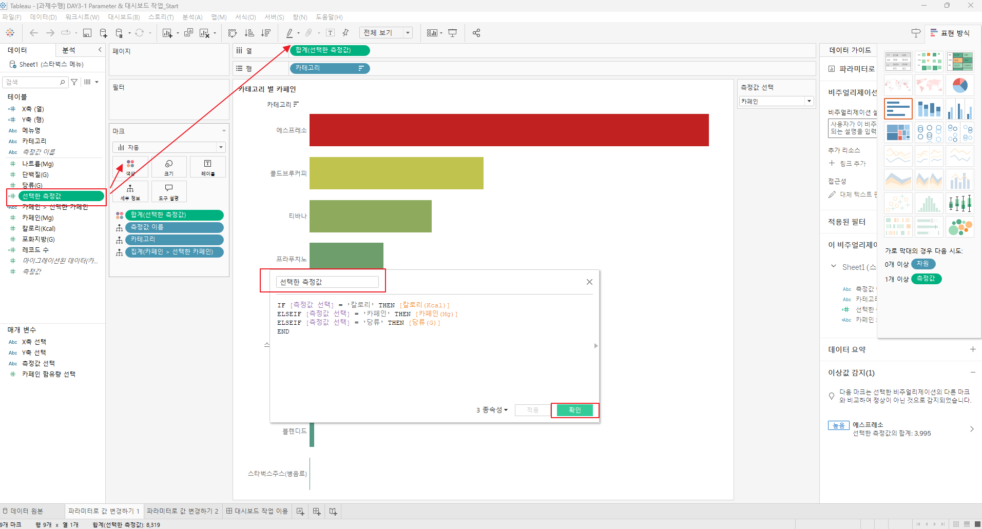Expand the Sheet1 item in data guide
The width and height of the screenshot is (982, 529).
(833, 266)
